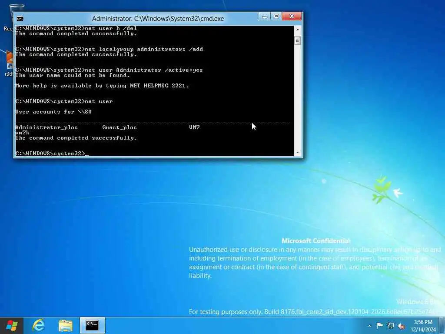This screenshot has height=334, width=445.
Task: Click the console scroll down arrow
Action: pos(297,152)
